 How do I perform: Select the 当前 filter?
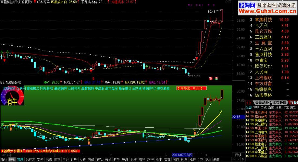point(271,107)
